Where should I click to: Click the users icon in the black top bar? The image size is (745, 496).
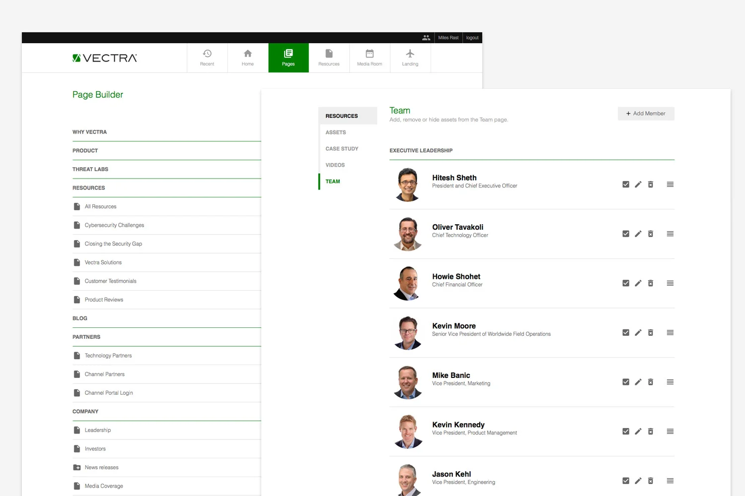426,38
